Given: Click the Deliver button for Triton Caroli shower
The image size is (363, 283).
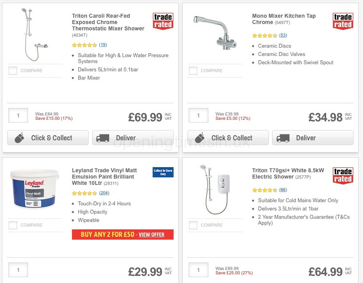Looking at the screenshot, I should point(132,138).
